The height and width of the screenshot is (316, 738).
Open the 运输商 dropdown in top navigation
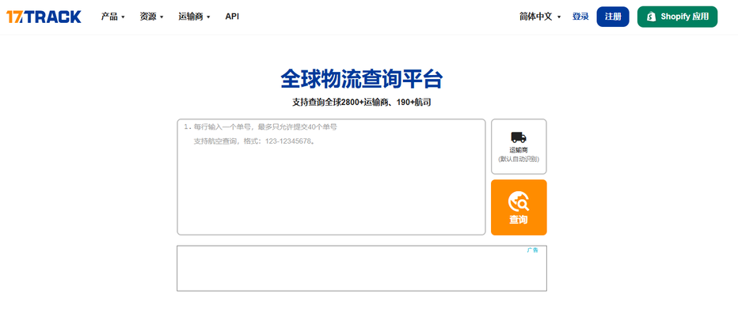(x=194, y=17)
